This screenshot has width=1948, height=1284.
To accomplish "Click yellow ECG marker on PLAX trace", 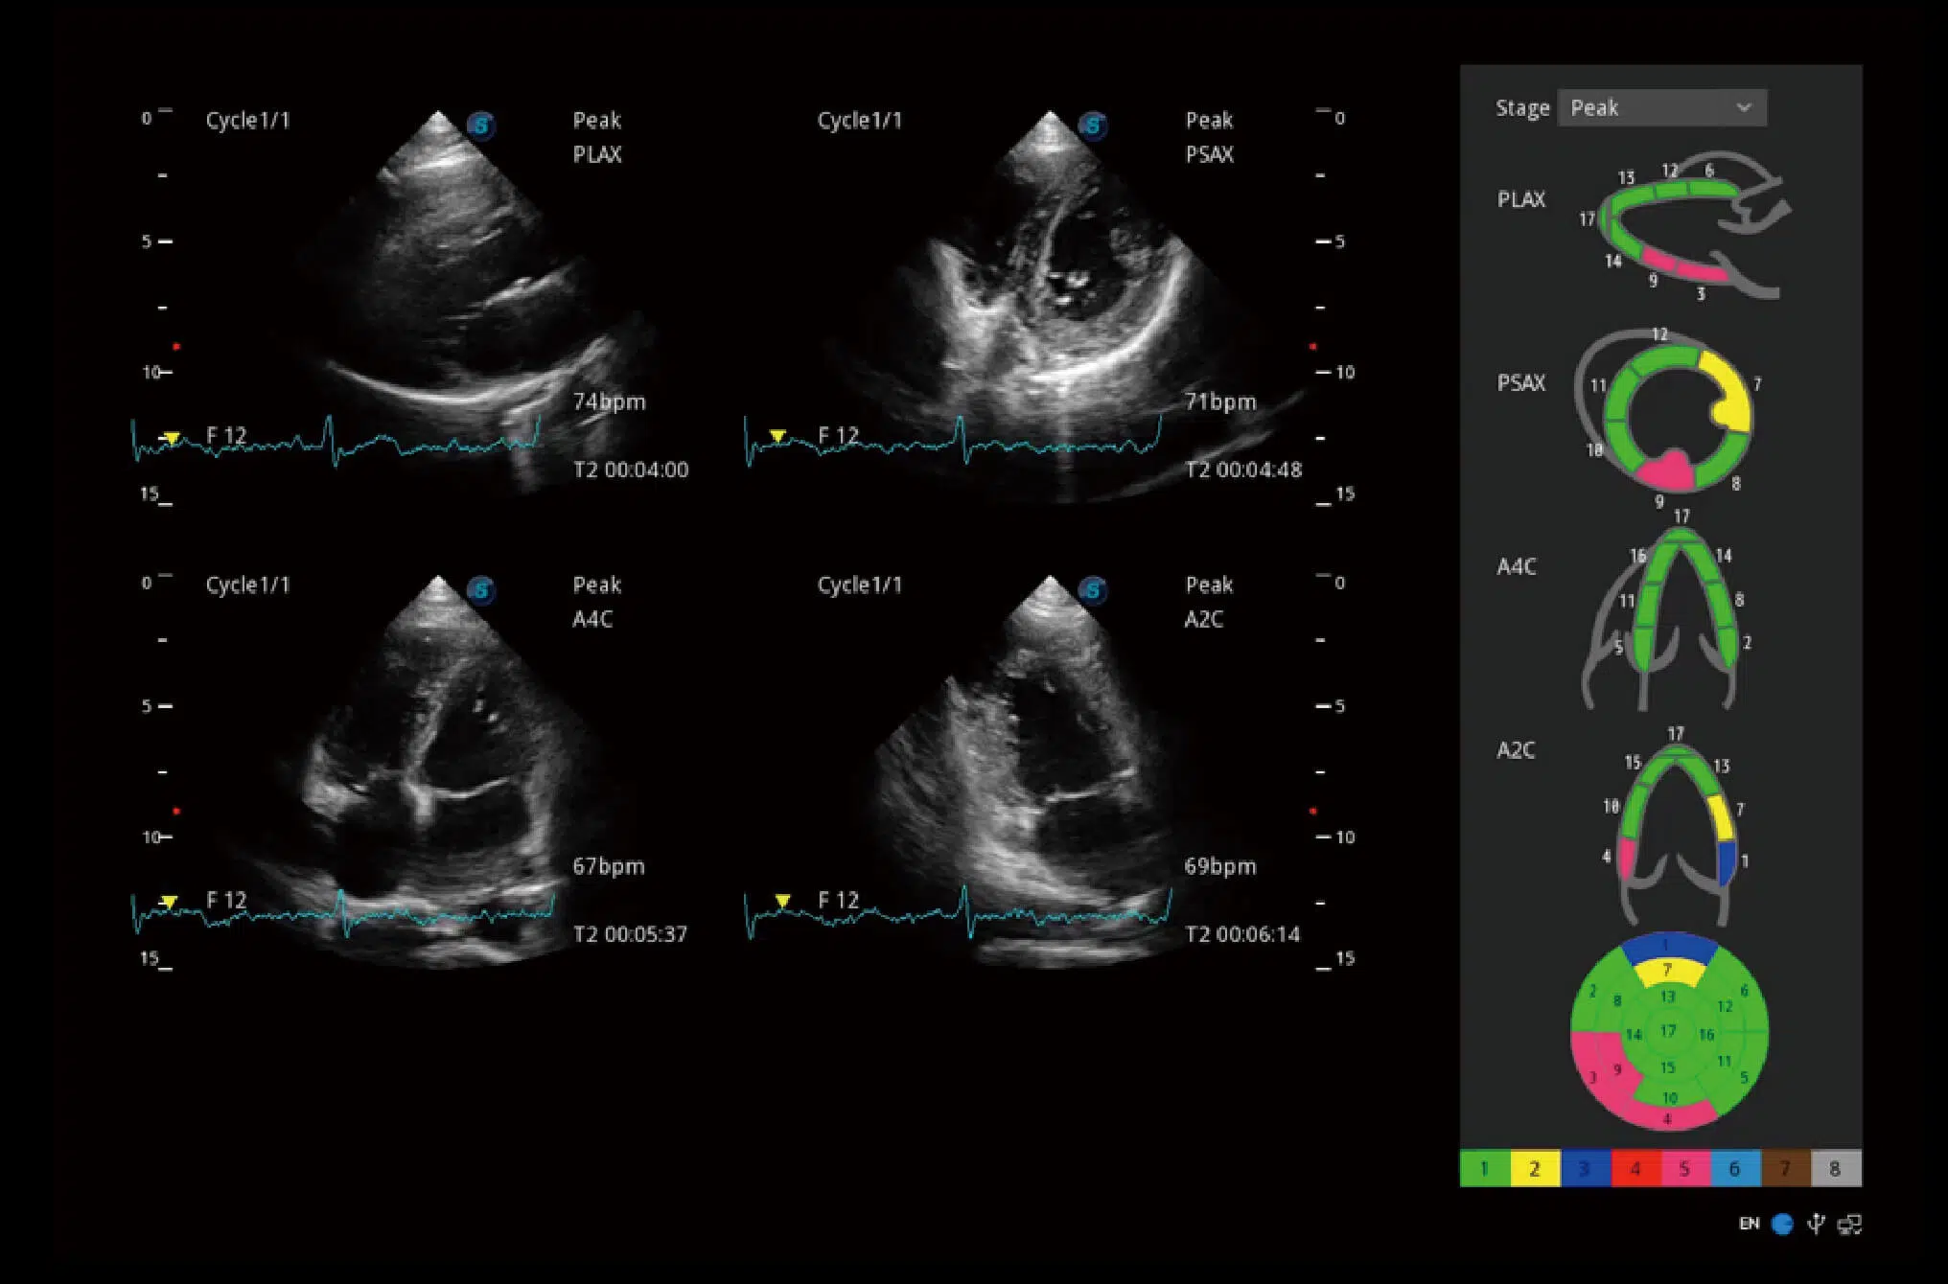I will point(172,438).
